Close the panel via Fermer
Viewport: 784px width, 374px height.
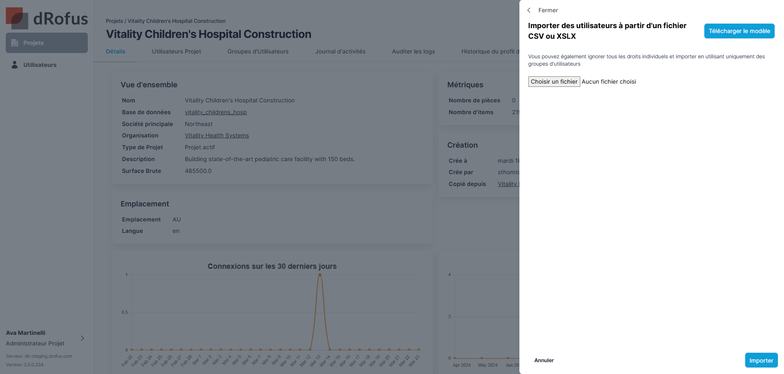tap(548, 10)
